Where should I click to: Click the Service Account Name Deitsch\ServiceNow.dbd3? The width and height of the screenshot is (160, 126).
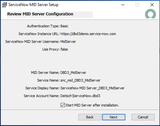[x=80, y=96]
